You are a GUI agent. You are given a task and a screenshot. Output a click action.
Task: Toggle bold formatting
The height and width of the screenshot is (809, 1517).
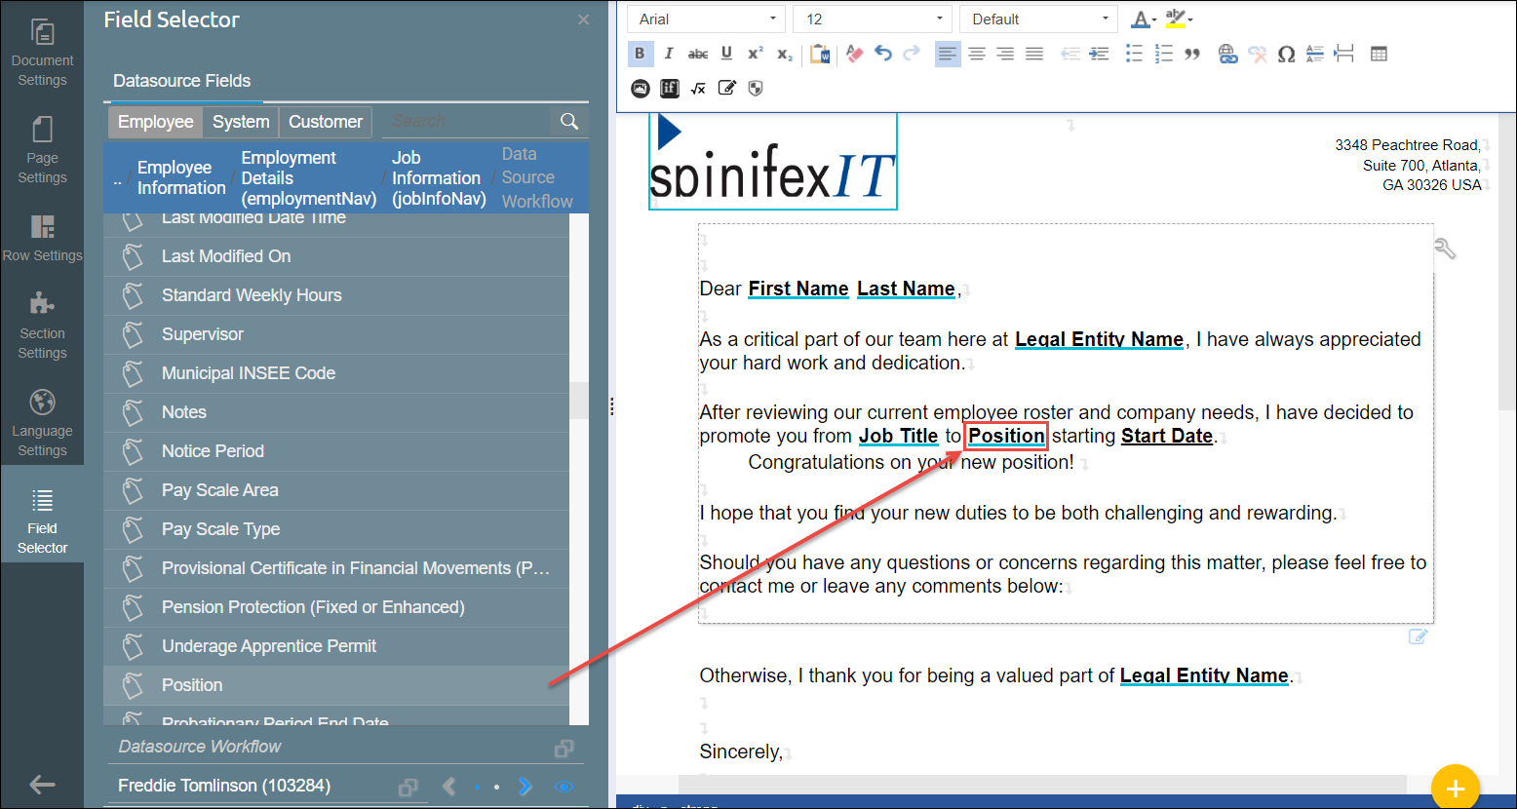640,55
